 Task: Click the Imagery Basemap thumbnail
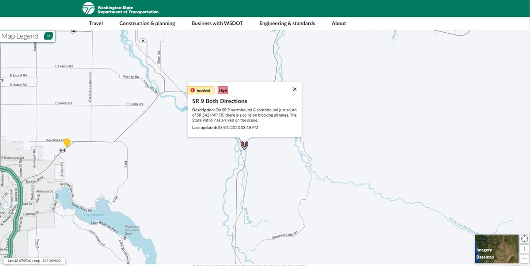pos(496,248)
